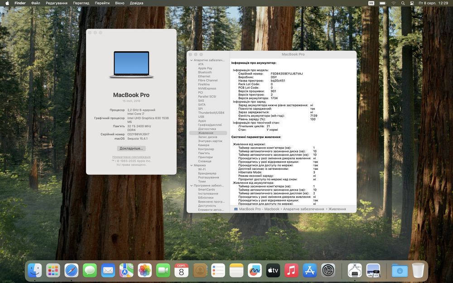453x283 pixels.
Task: Open the Файл menu
Action: (35, 3)
